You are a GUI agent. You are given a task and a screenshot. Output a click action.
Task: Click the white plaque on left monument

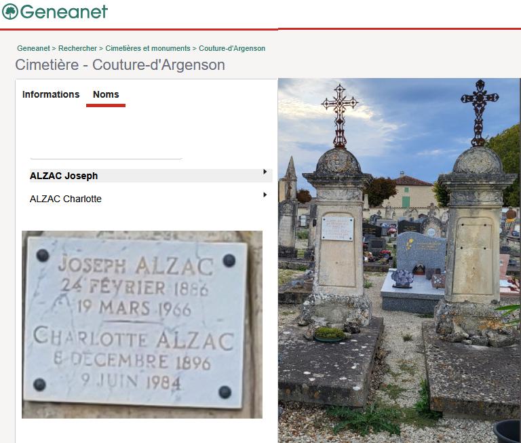[x=337, y=229]
